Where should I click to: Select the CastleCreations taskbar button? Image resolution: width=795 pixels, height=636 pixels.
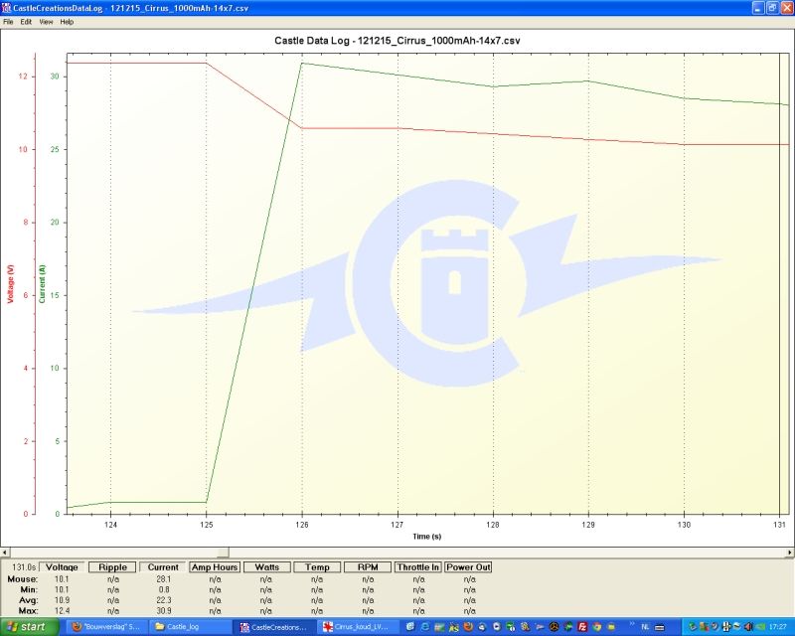275,627
